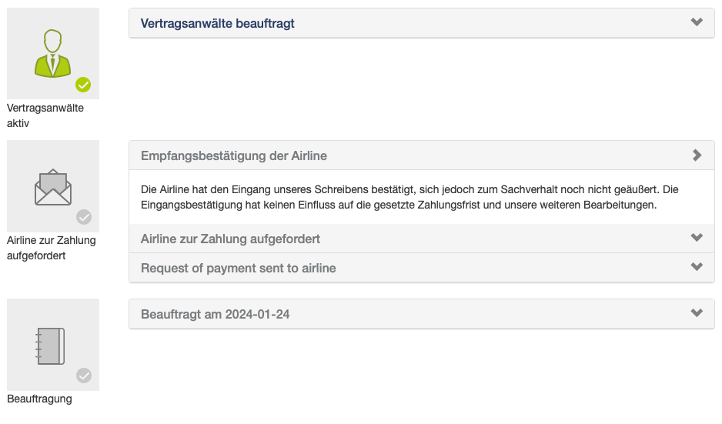Expand Request of payment sent chevron
722x424 pixels.
click(697, 267)
